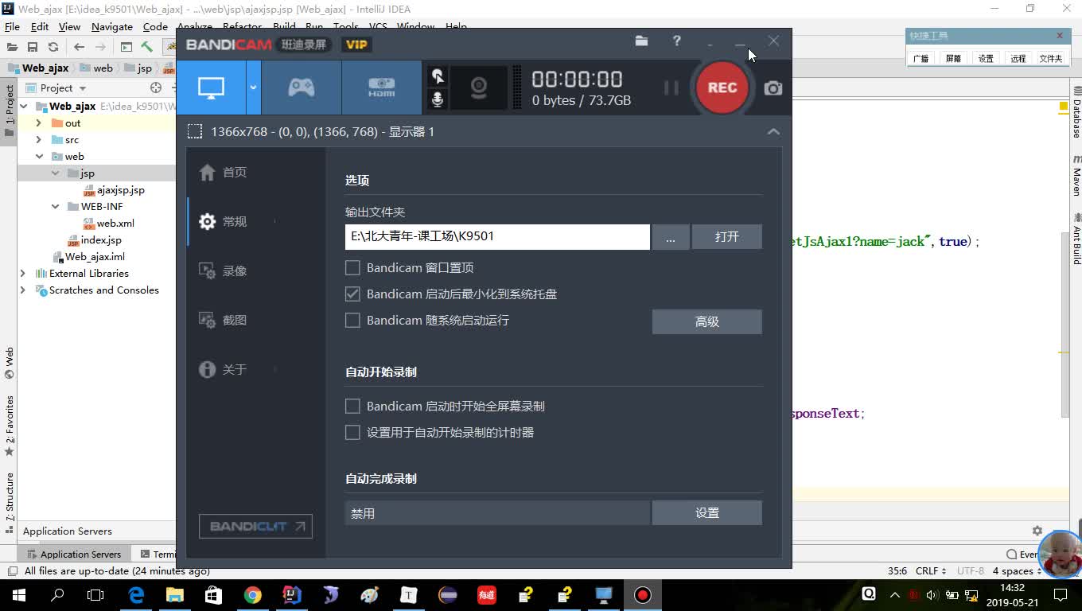Screen dimensions: 1082x611
Task: Enable 设置用于自动开始录制的计时器 checkbox
Action: coord(352,433)
